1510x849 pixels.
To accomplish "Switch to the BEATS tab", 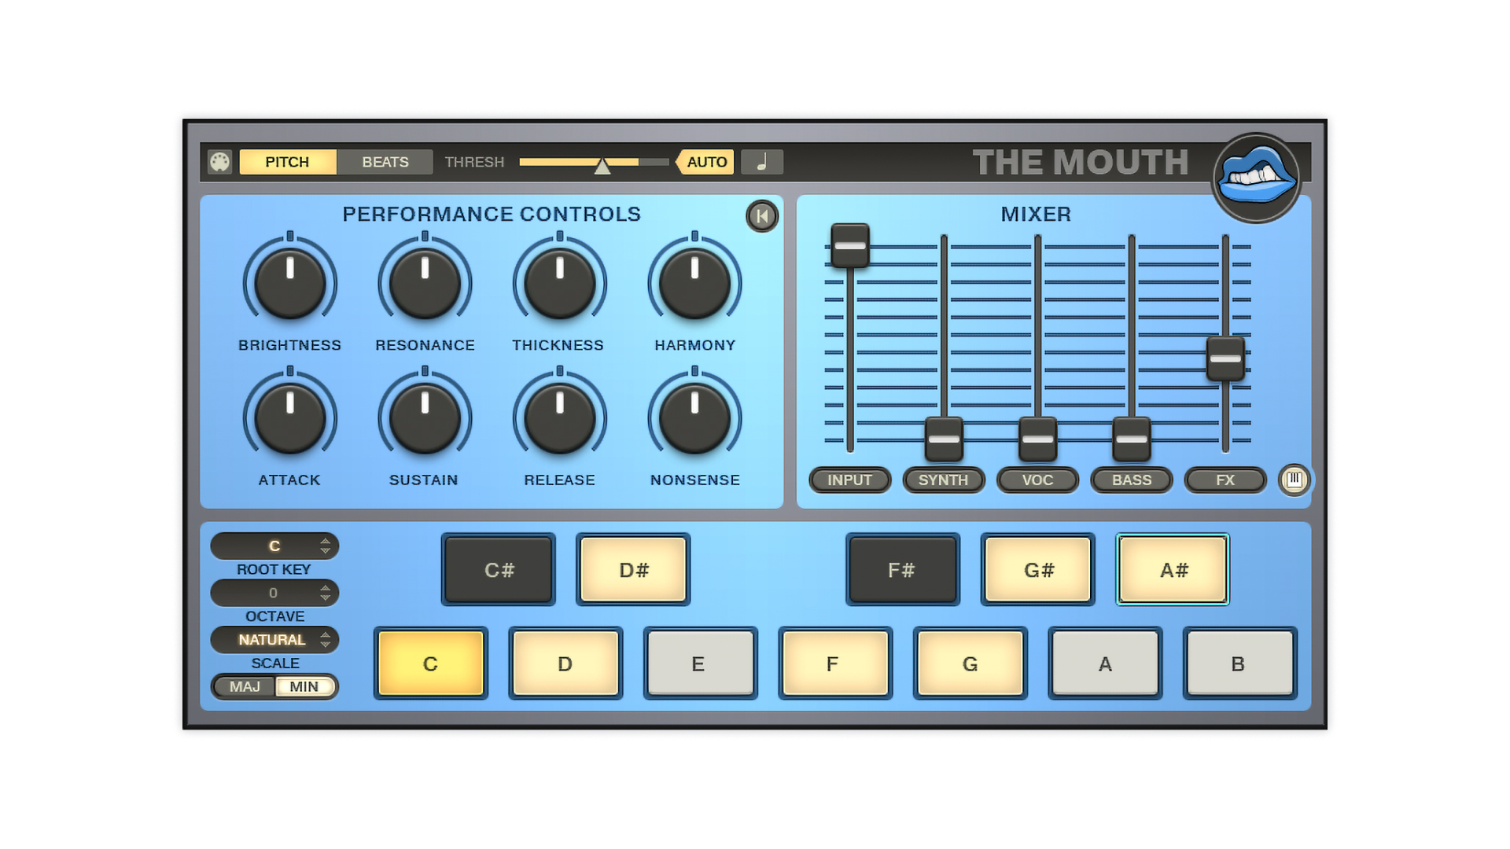I will click(x=385, y=162).
